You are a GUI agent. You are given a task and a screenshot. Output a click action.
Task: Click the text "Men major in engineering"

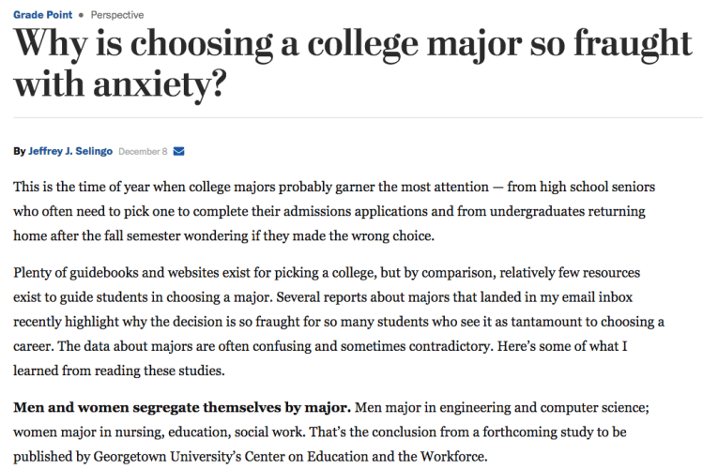[451, 409]
